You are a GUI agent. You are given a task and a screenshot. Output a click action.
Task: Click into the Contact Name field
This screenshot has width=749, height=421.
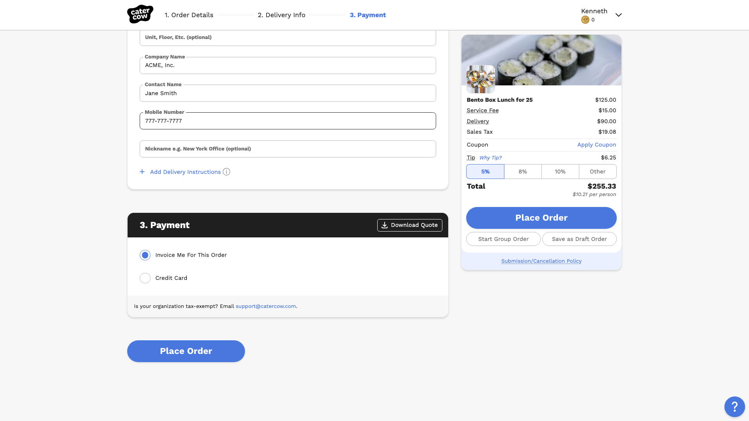click(288, 93)
